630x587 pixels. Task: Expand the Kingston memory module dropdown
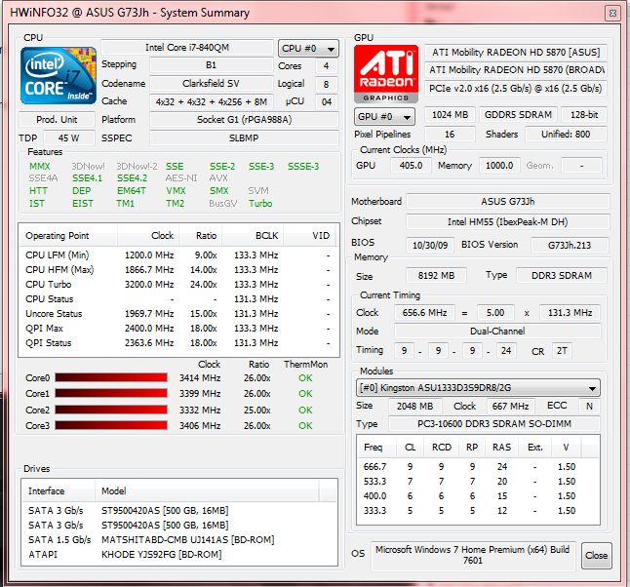tap(478, 388)
